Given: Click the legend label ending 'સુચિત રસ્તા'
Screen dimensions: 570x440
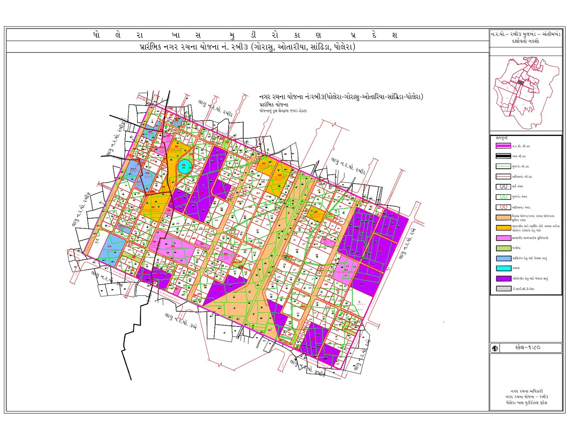Looking at the screenshot, I should 533,218.
